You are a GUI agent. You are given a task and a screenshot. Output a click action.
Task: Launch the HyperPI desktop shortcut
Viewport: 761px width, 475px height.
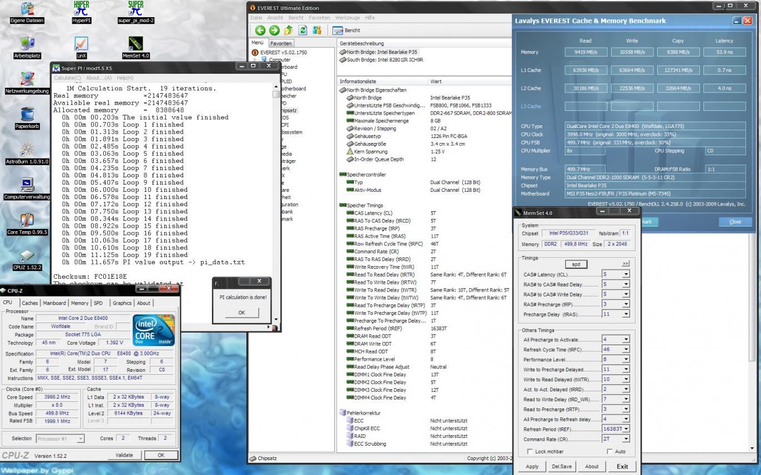pyautogui.click(x=81, y=12)
